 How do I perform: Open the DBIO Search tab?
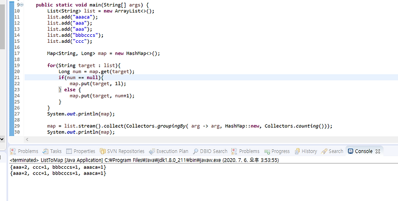tap(210, 151)
